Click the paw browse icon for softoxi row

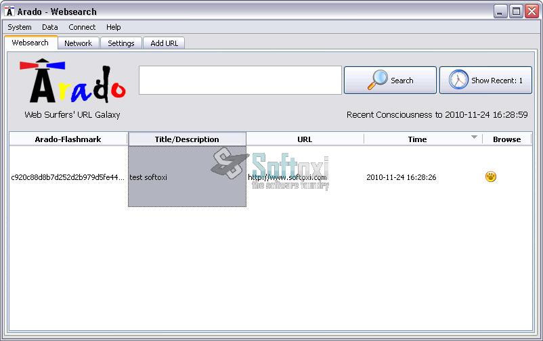point(490,177)
